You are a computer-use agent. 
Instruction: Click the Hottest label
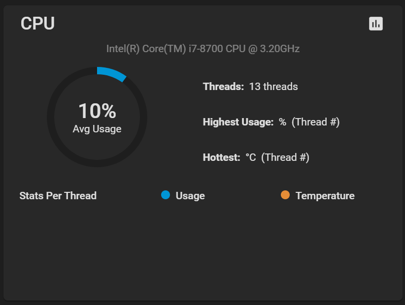[222, 157]
